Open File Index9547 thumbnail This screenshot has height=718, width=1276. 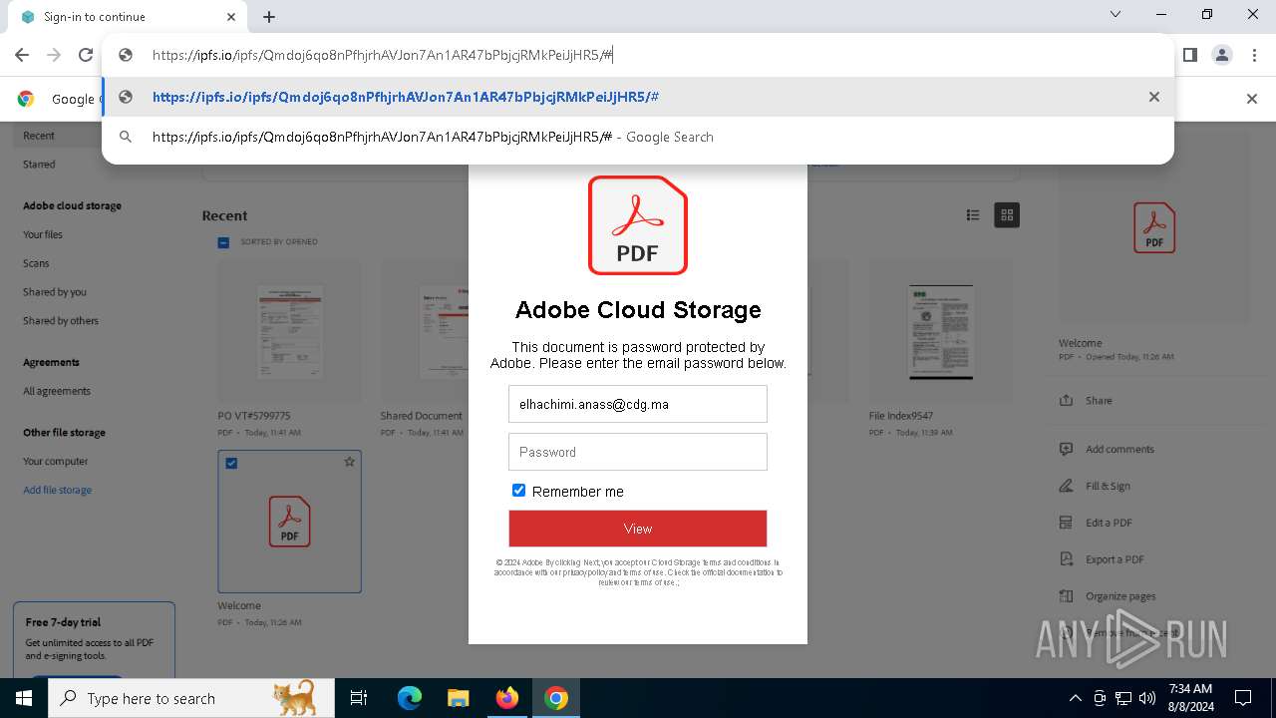[x=940, y=332]
